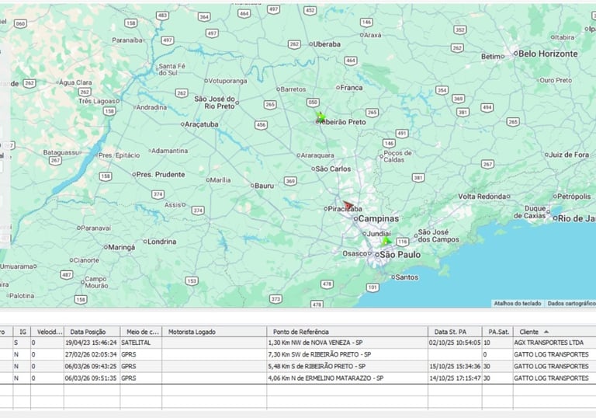Image resolution: width=596 pixels, height=418 pixels.
Task: Select reference 4,06 Km N de ERMELINO MATARAZZO
Action: [x=325, y=378]
